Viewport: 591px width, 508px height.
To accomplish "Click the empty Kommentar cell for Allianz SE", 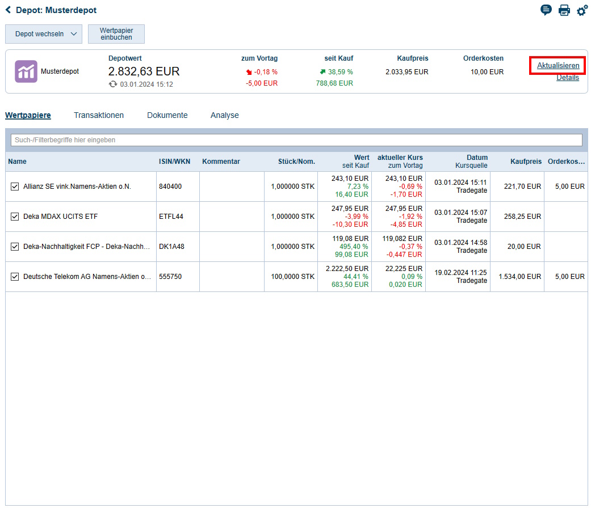I will (232, 187).
